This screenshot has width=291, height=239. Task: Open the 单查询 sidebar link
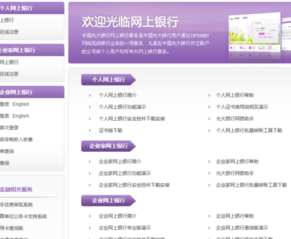(6, 151)
